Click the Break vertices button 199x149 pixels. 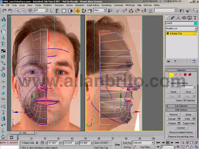pos(188,114)
